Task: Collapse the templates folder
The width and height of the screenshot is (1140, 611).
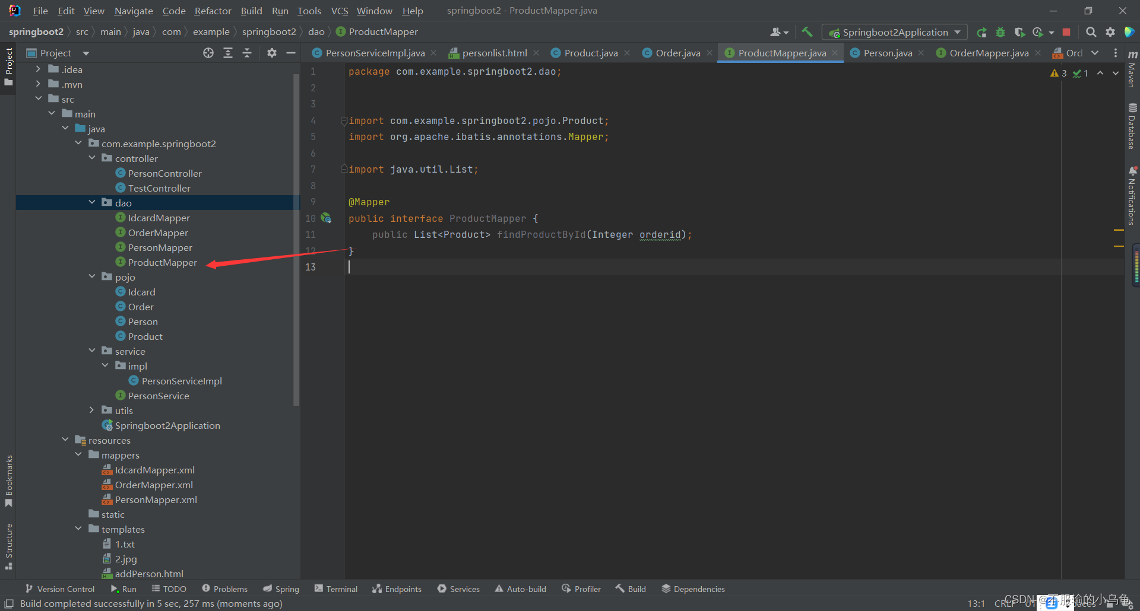Action: point(78,529)
